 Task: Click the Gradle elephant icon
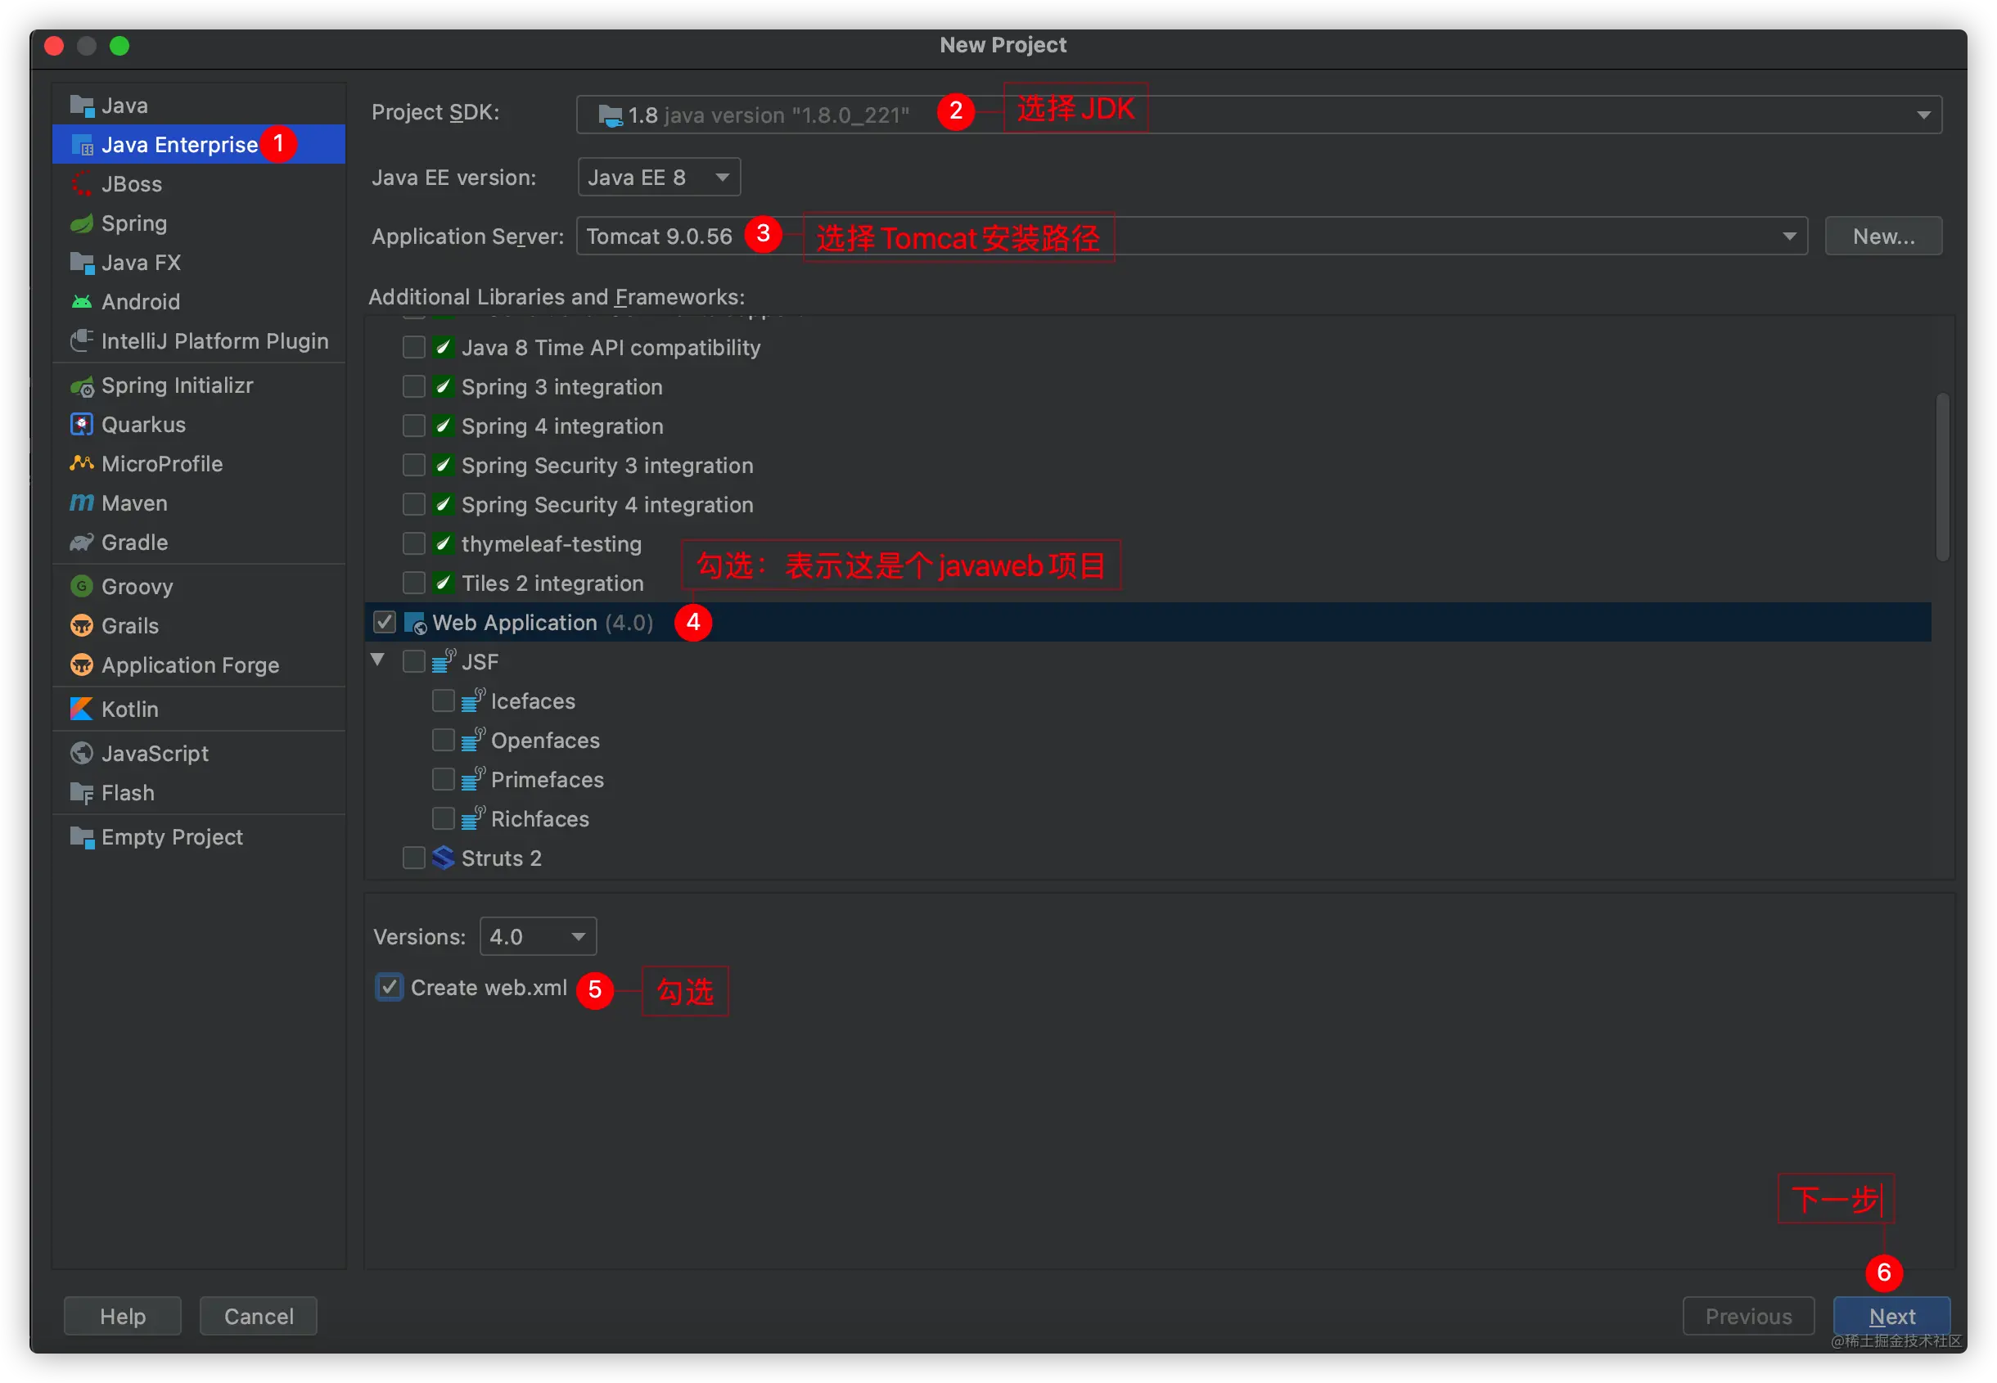(x=82, y=543)
